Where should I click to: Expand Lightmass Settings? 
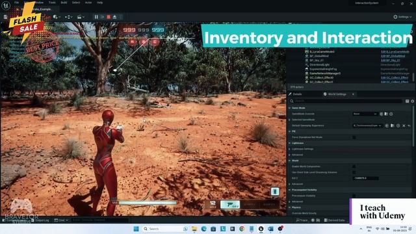[x=290, y=149]
